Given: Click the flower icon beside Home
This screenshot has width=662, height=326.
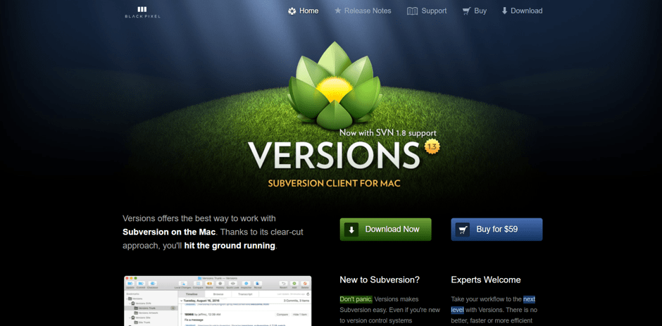Looking at the screenshot, I should click(x=292, y=11).
